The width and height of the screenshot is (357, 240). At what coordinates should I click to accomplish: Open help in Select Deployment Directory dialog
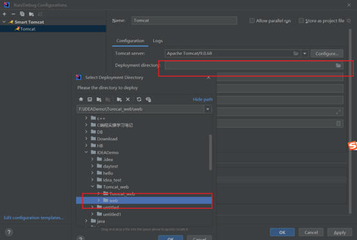pyautogui.click(x=81, y=238)
